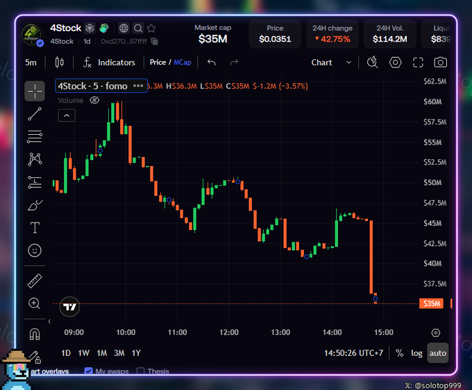Select the Text annotation tool
Viewport: 472px width, 390px height.
[x=35, y=227]
